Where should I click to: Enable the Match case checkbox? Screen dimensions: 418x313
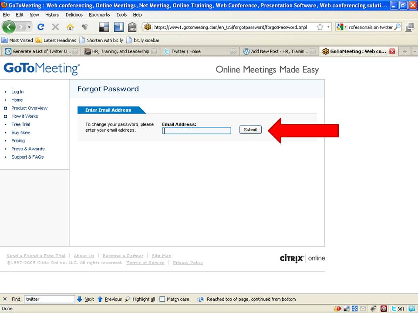(162, 299)
